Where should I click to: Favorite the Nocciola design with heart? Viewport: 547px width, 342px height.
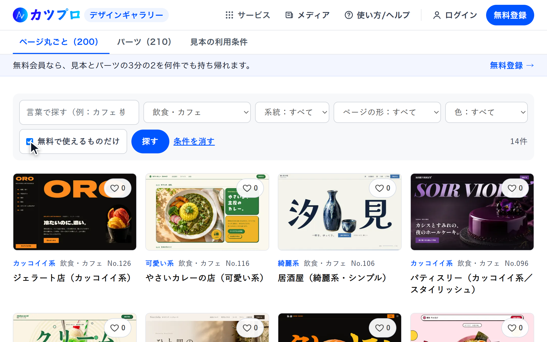tap(250, 328)
